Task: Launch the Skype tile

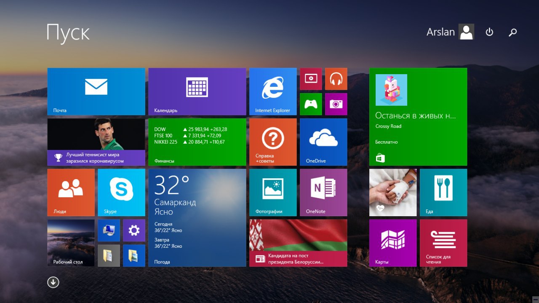Action: 121,193
